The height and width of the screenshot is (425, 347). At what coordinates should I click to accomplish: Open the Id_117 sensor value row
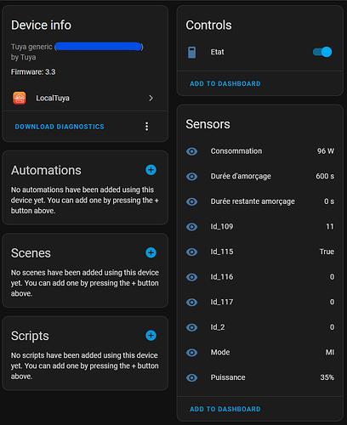(x=260, y=302)
